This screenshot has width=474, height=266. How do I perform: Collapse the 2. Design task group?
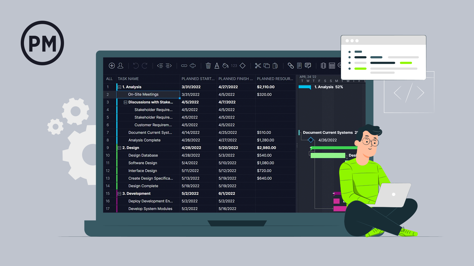pyautogui.click(x=119, y=148)
